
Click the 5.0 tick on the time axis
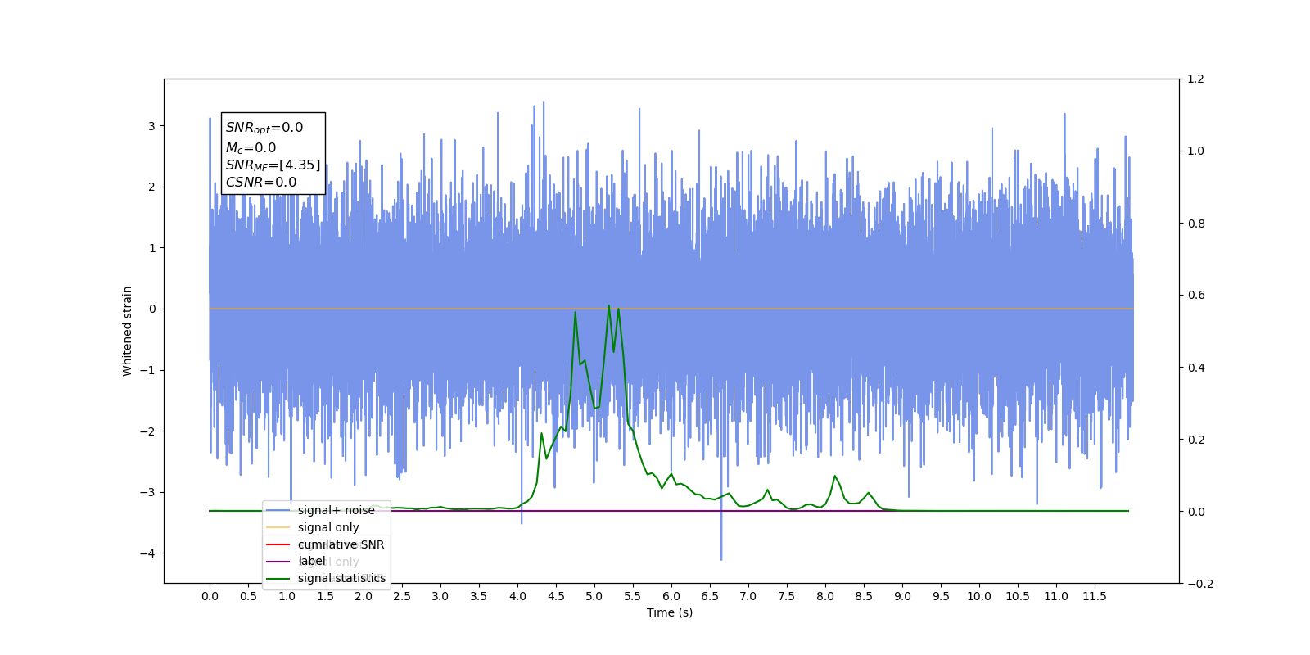tap(594, 596)
